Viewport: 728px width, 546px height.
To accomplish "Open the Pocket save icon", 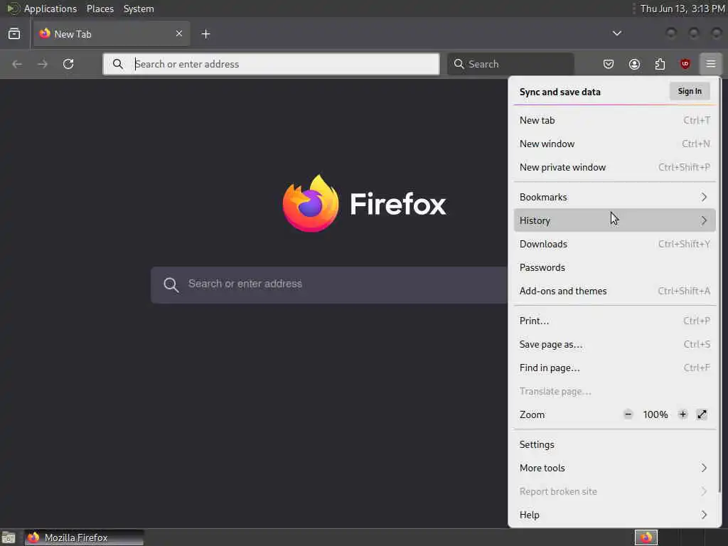I will [x=609, y=64].
